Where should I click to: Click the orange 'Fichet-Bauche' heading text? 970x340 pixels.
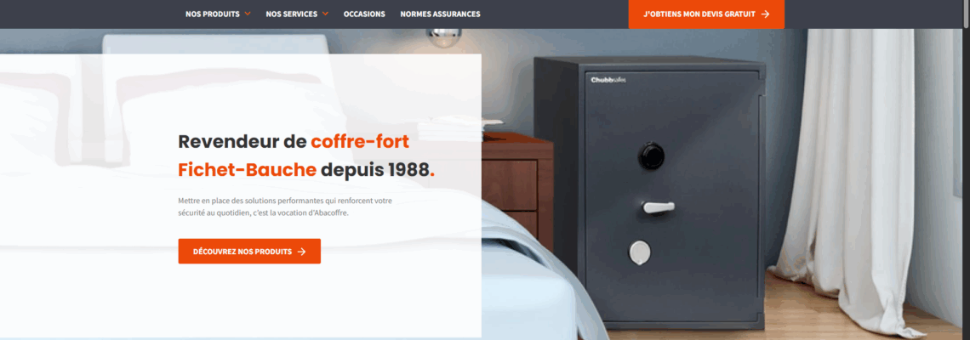(247, 169)
